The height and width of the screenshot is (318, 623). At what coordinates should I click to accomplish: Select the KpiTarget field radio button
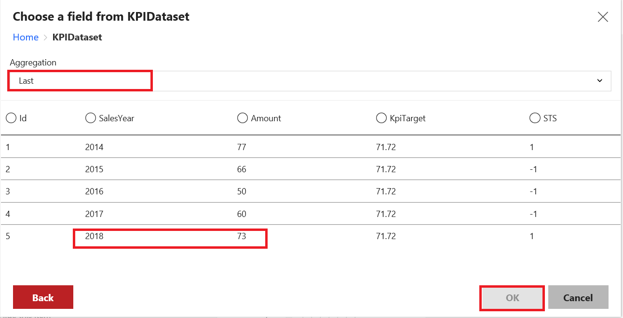(381, 118)
